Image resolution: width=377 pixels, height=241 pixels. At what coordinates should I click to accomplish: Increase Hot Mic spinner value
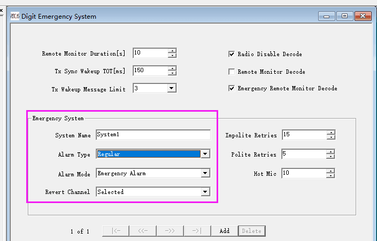pos(331,171)
